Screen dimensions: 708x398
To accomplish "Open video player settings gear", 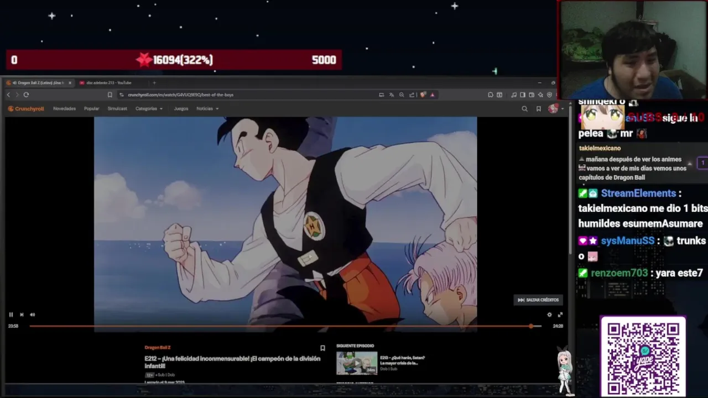I will pos(549,315).
